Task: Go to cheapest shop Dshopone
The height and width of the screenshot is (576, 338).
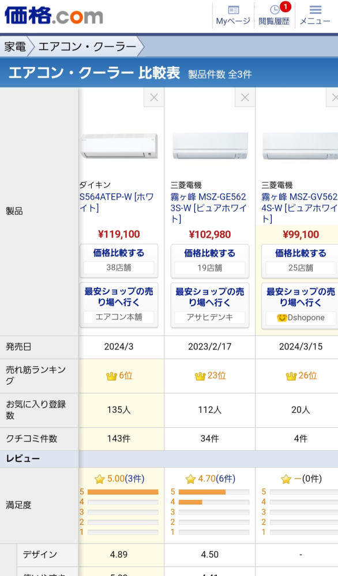Action: 300,305
